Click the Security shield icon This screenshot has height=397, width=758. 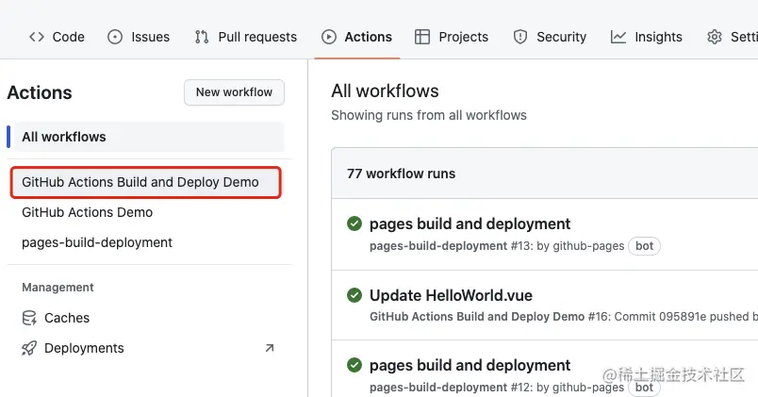[x=520, y=37]
